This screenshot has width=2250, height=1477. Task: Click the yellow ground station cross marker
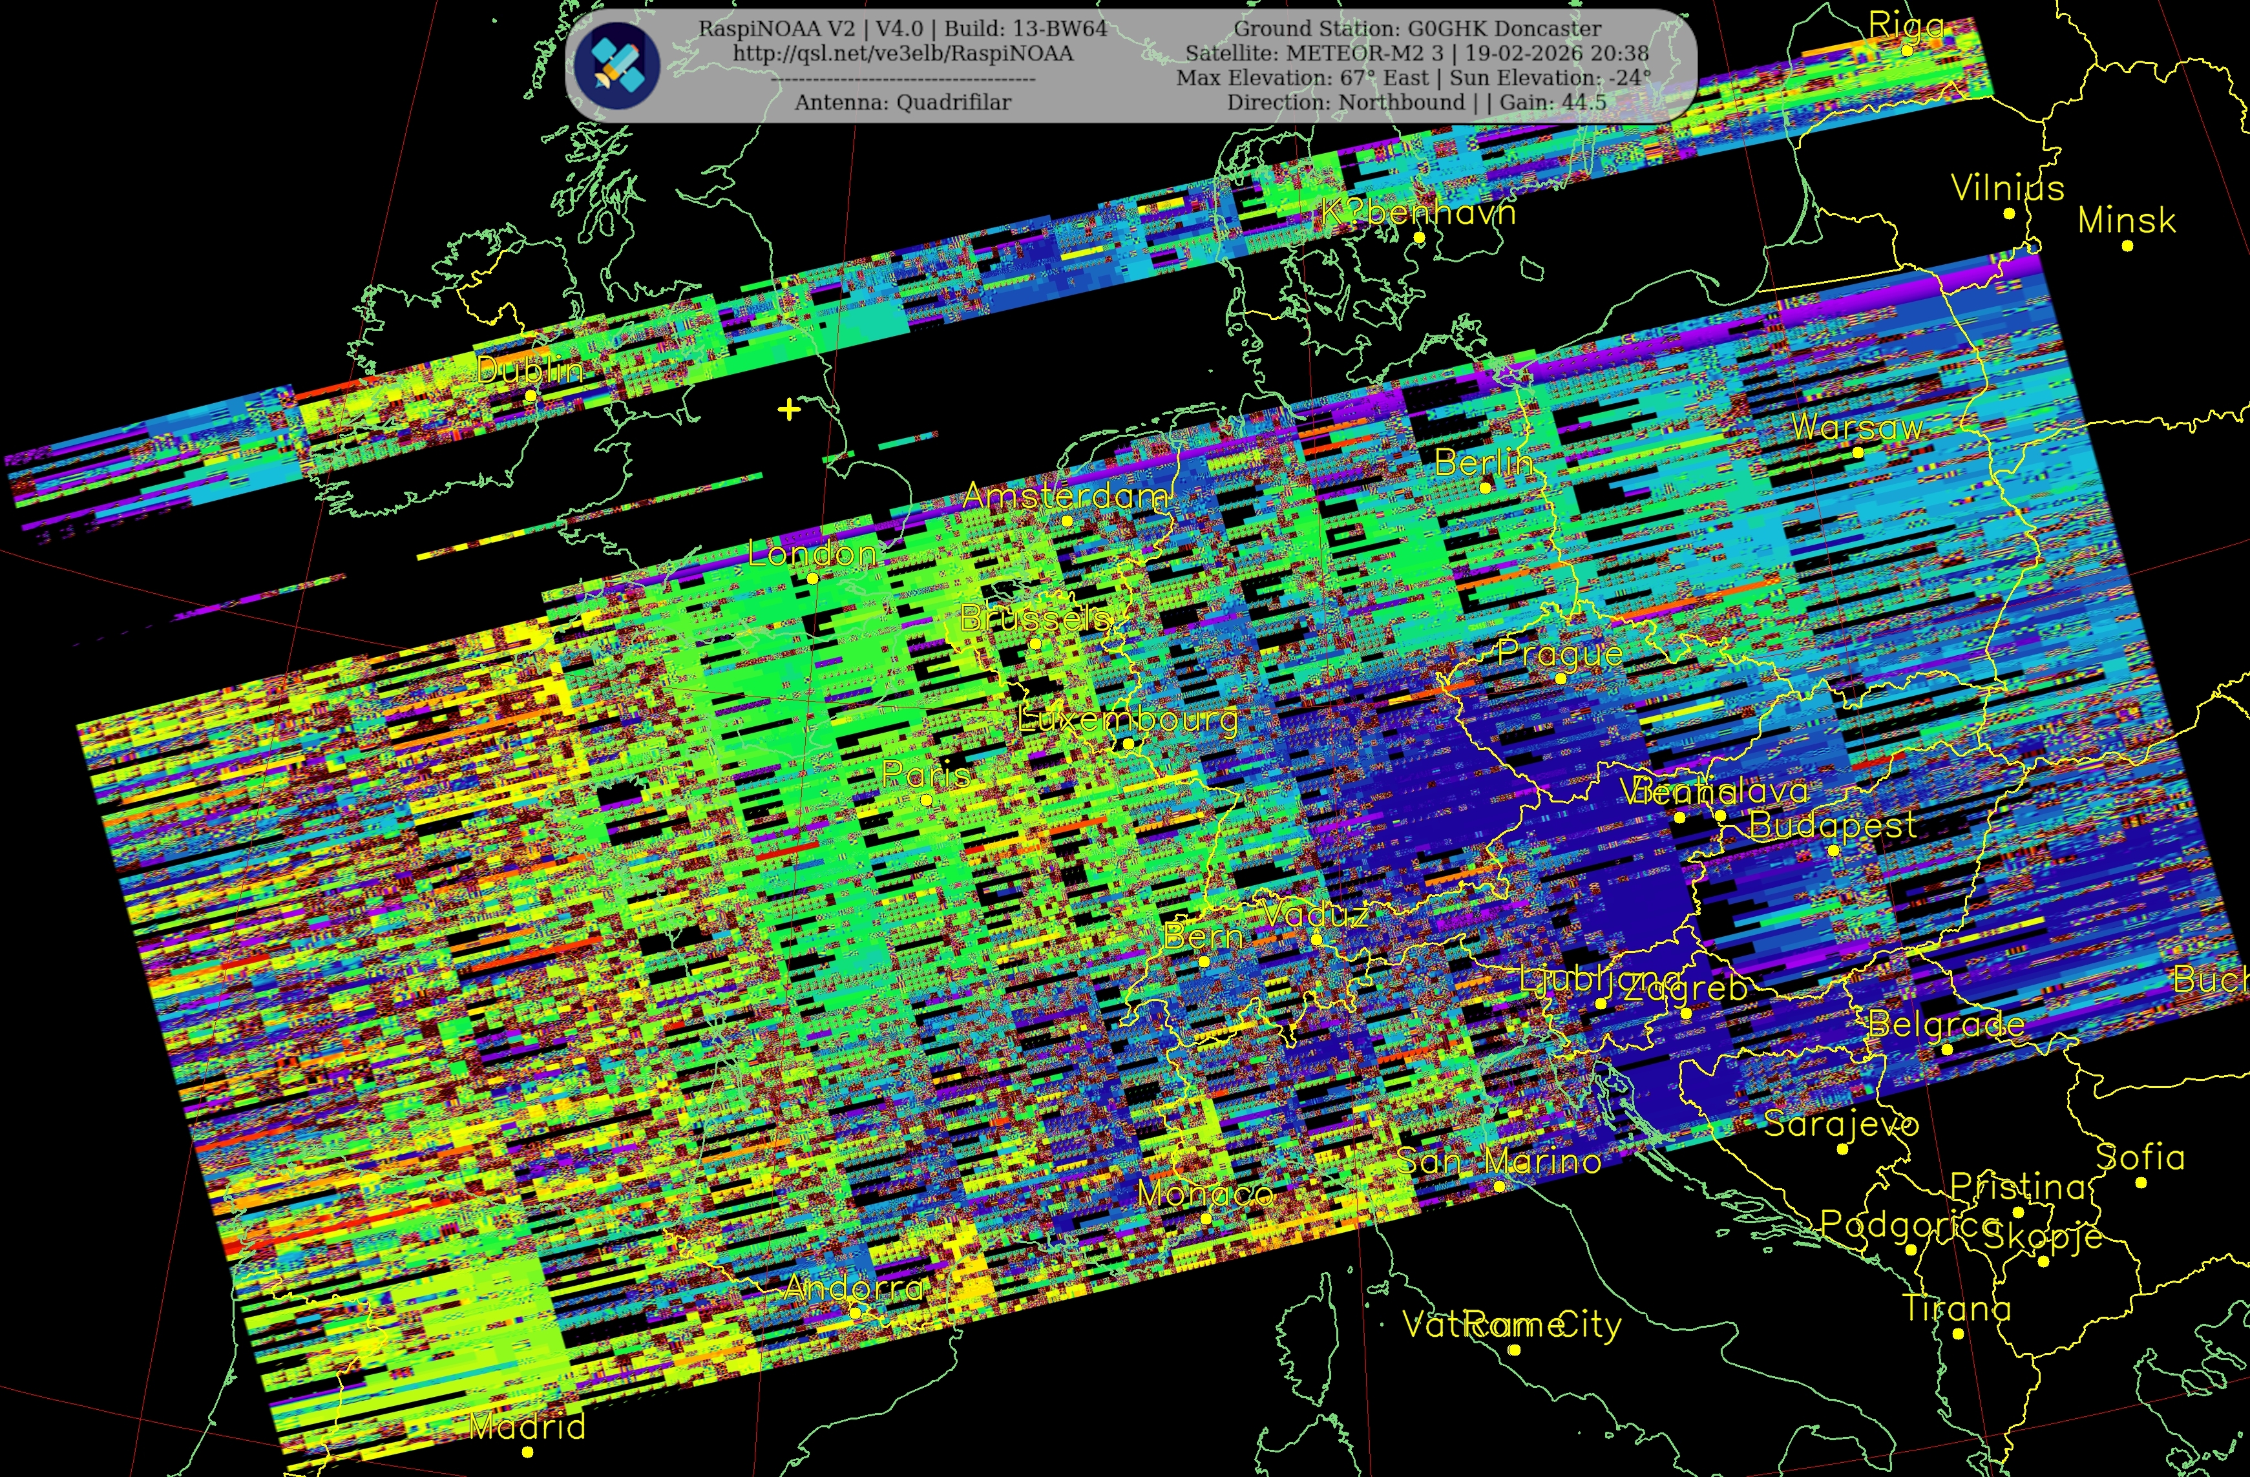click(788, 409)
